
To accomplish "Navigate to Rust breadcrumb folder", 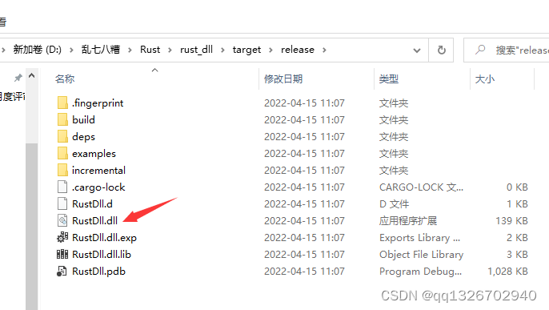I will pos(150,50).
